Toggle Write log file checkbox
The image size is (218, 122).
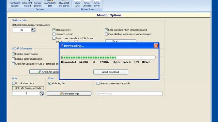[x=50, y=83]
